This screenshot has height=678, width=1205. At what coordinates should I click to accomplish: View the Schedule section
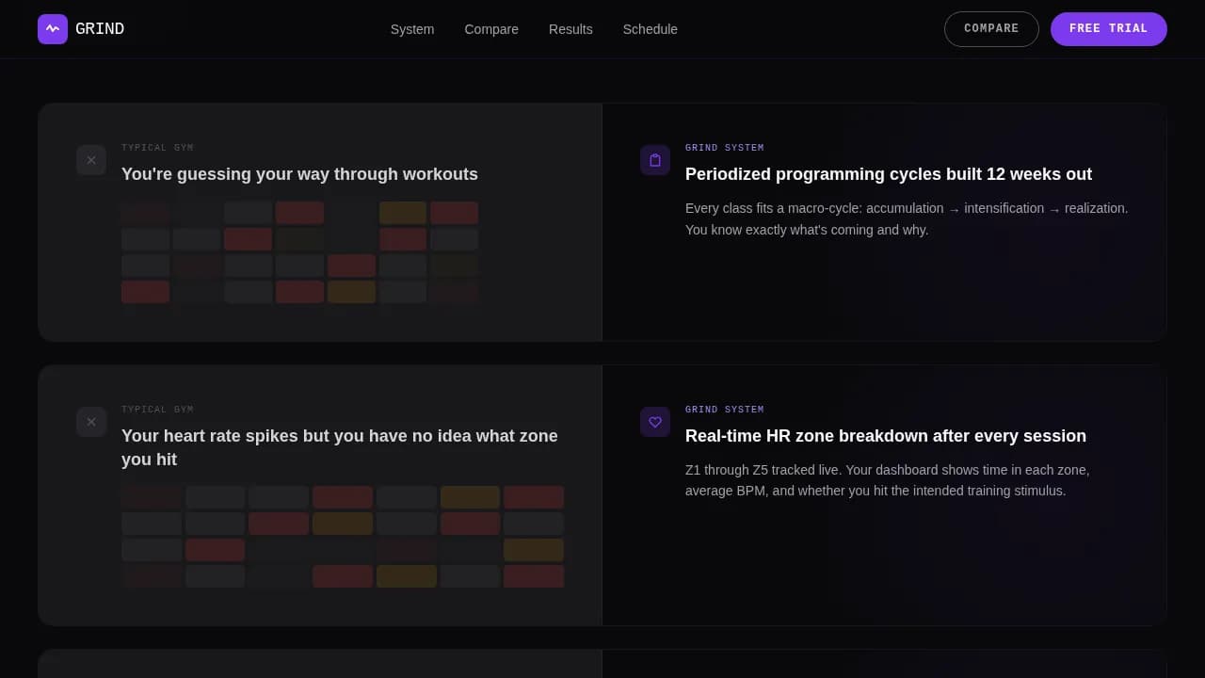650,29
